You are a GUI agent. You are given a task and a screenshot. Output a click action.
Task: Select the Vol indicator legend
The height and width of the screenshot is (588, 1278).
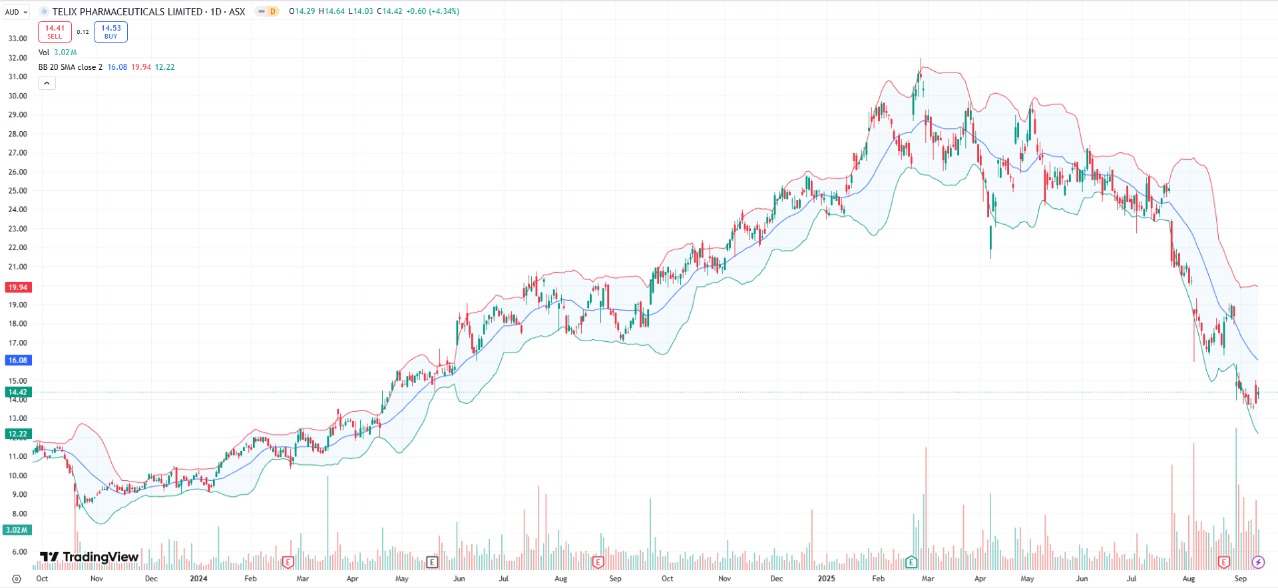44,53
